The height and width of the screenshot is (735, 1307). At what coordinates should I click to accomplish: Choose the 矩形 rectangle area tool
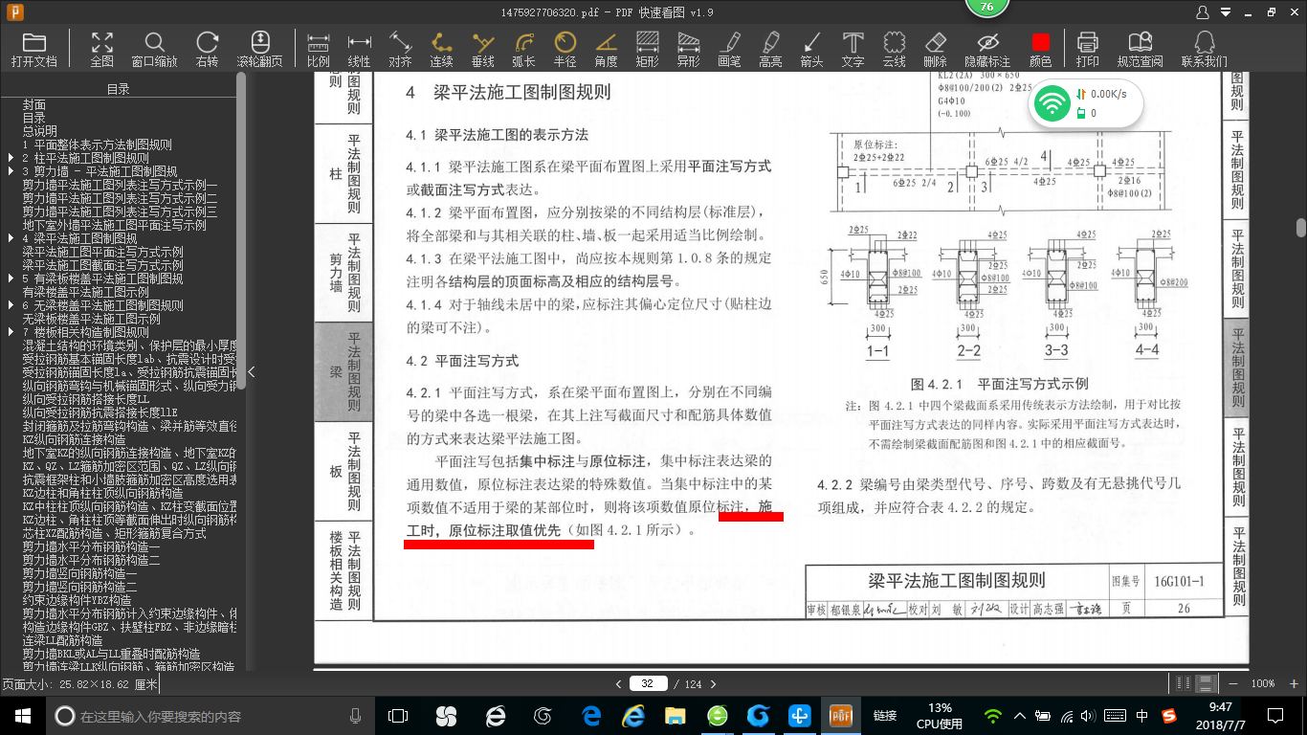point(647,50)
